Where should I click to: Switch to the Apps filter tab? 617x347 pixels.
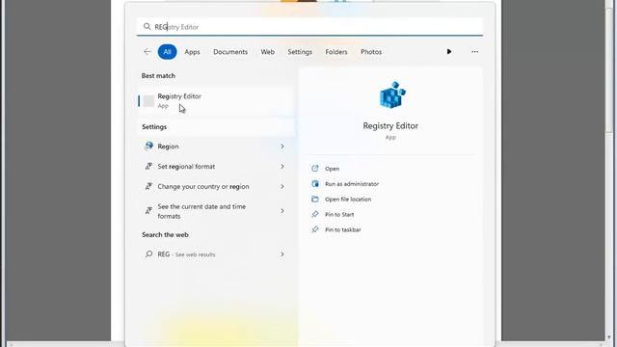pos(192,52)
